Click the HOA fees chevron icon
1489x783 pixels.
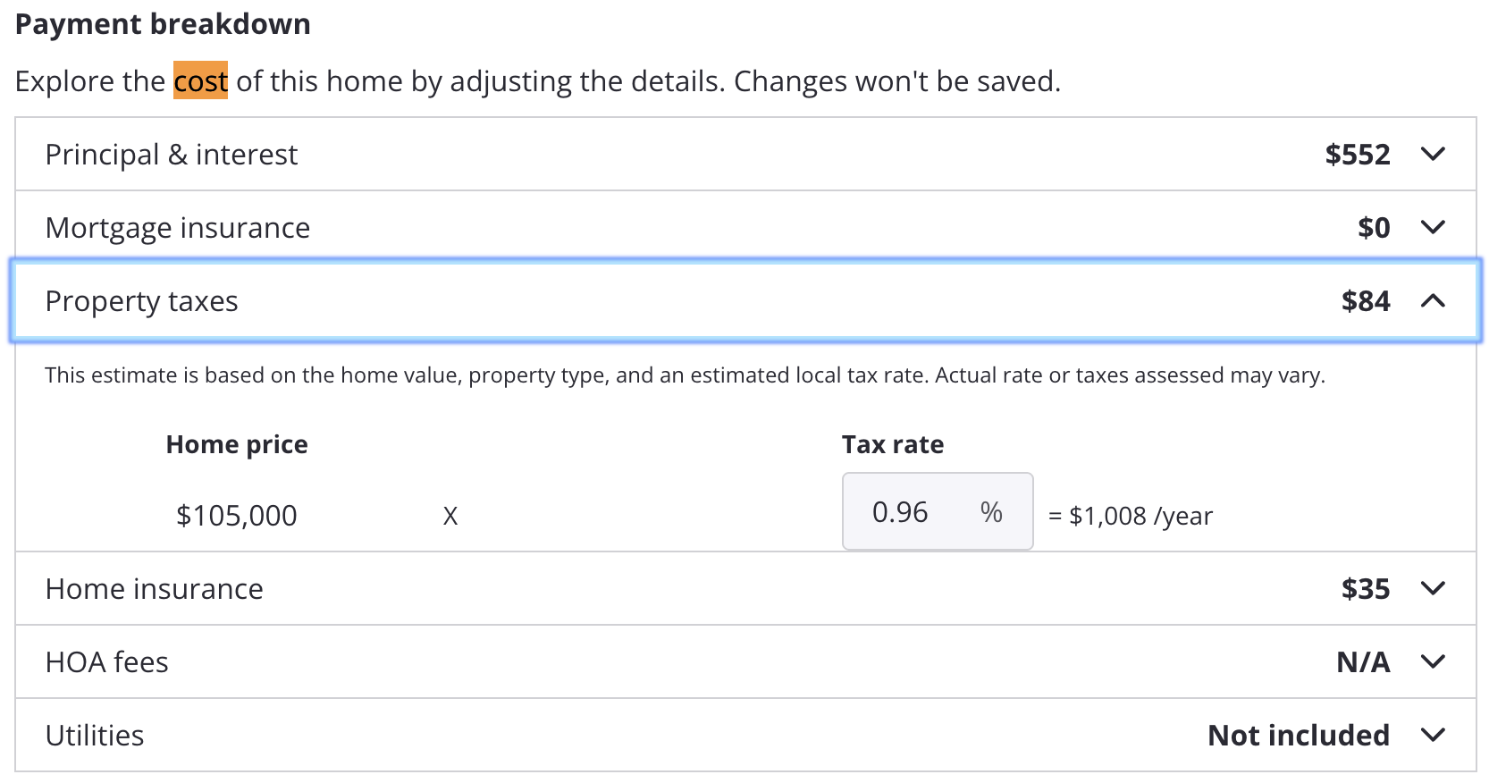click(x=1433, y=662)
